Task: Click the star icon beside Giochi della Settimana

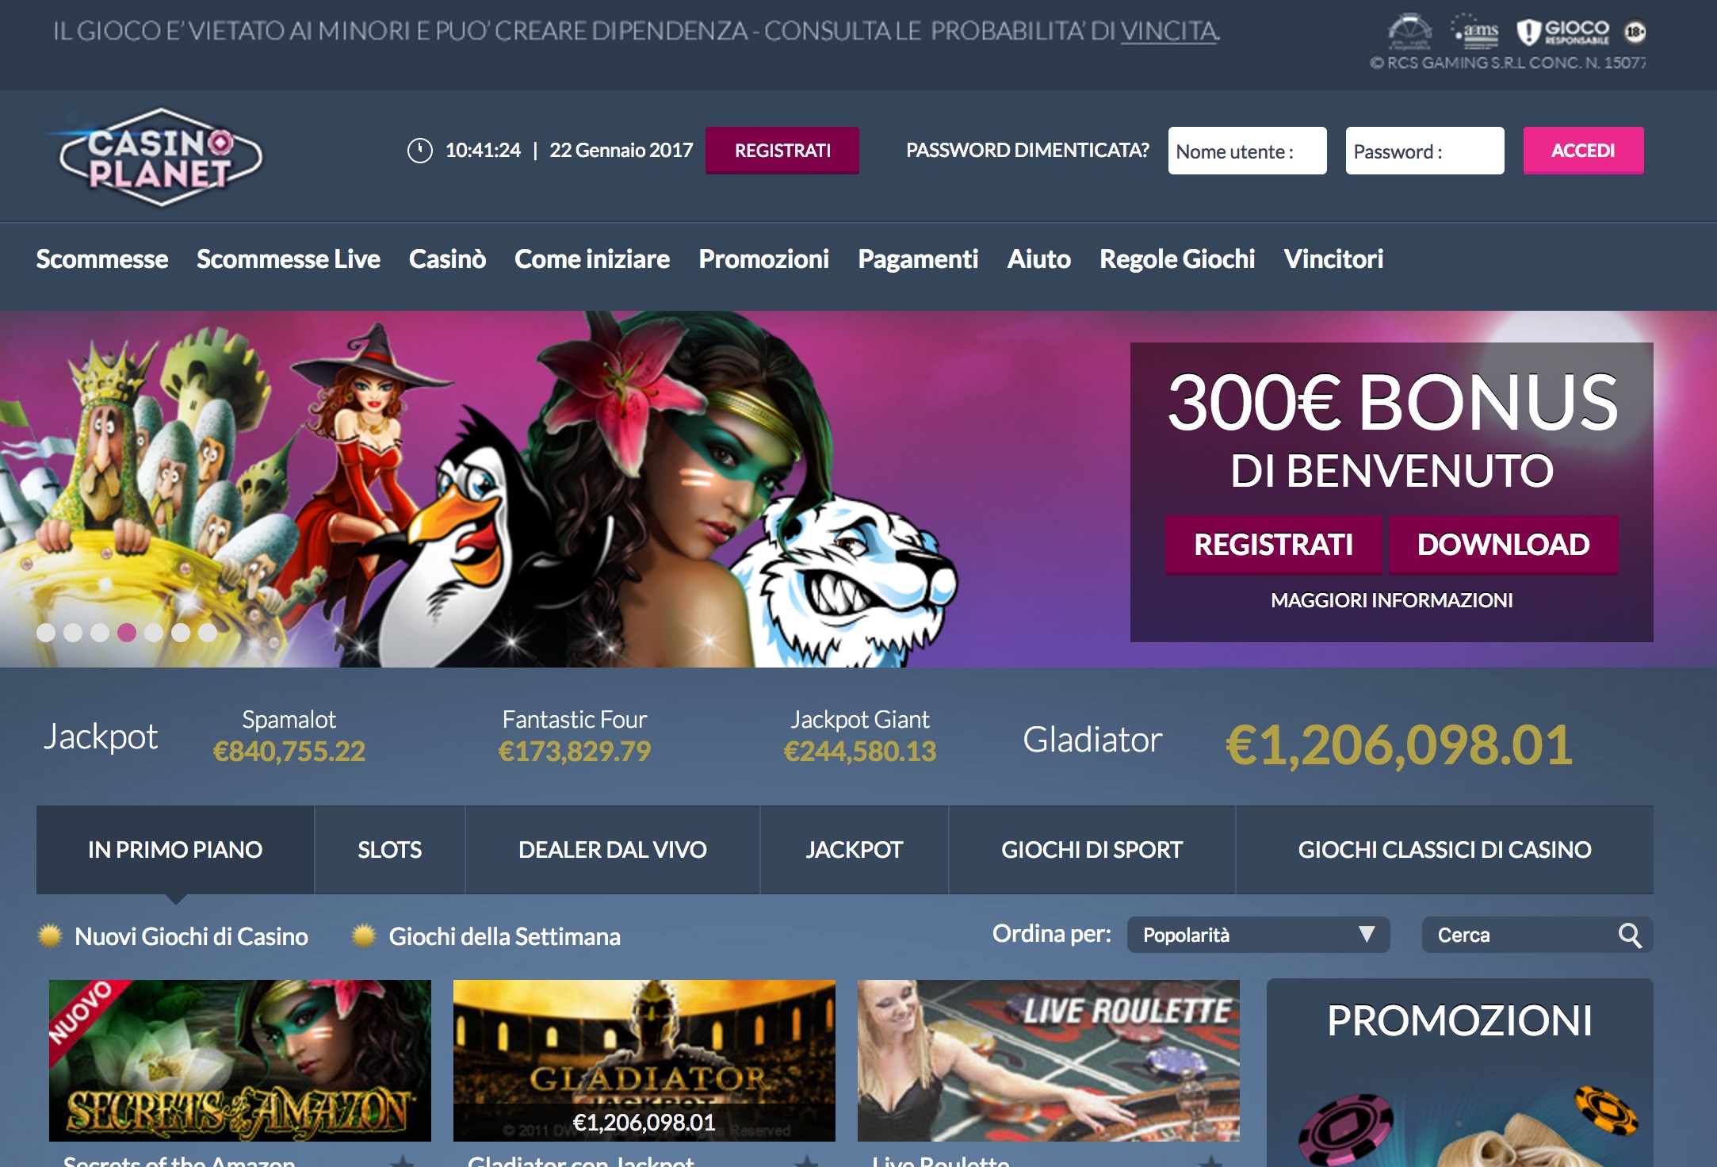Action: [364, 936]
